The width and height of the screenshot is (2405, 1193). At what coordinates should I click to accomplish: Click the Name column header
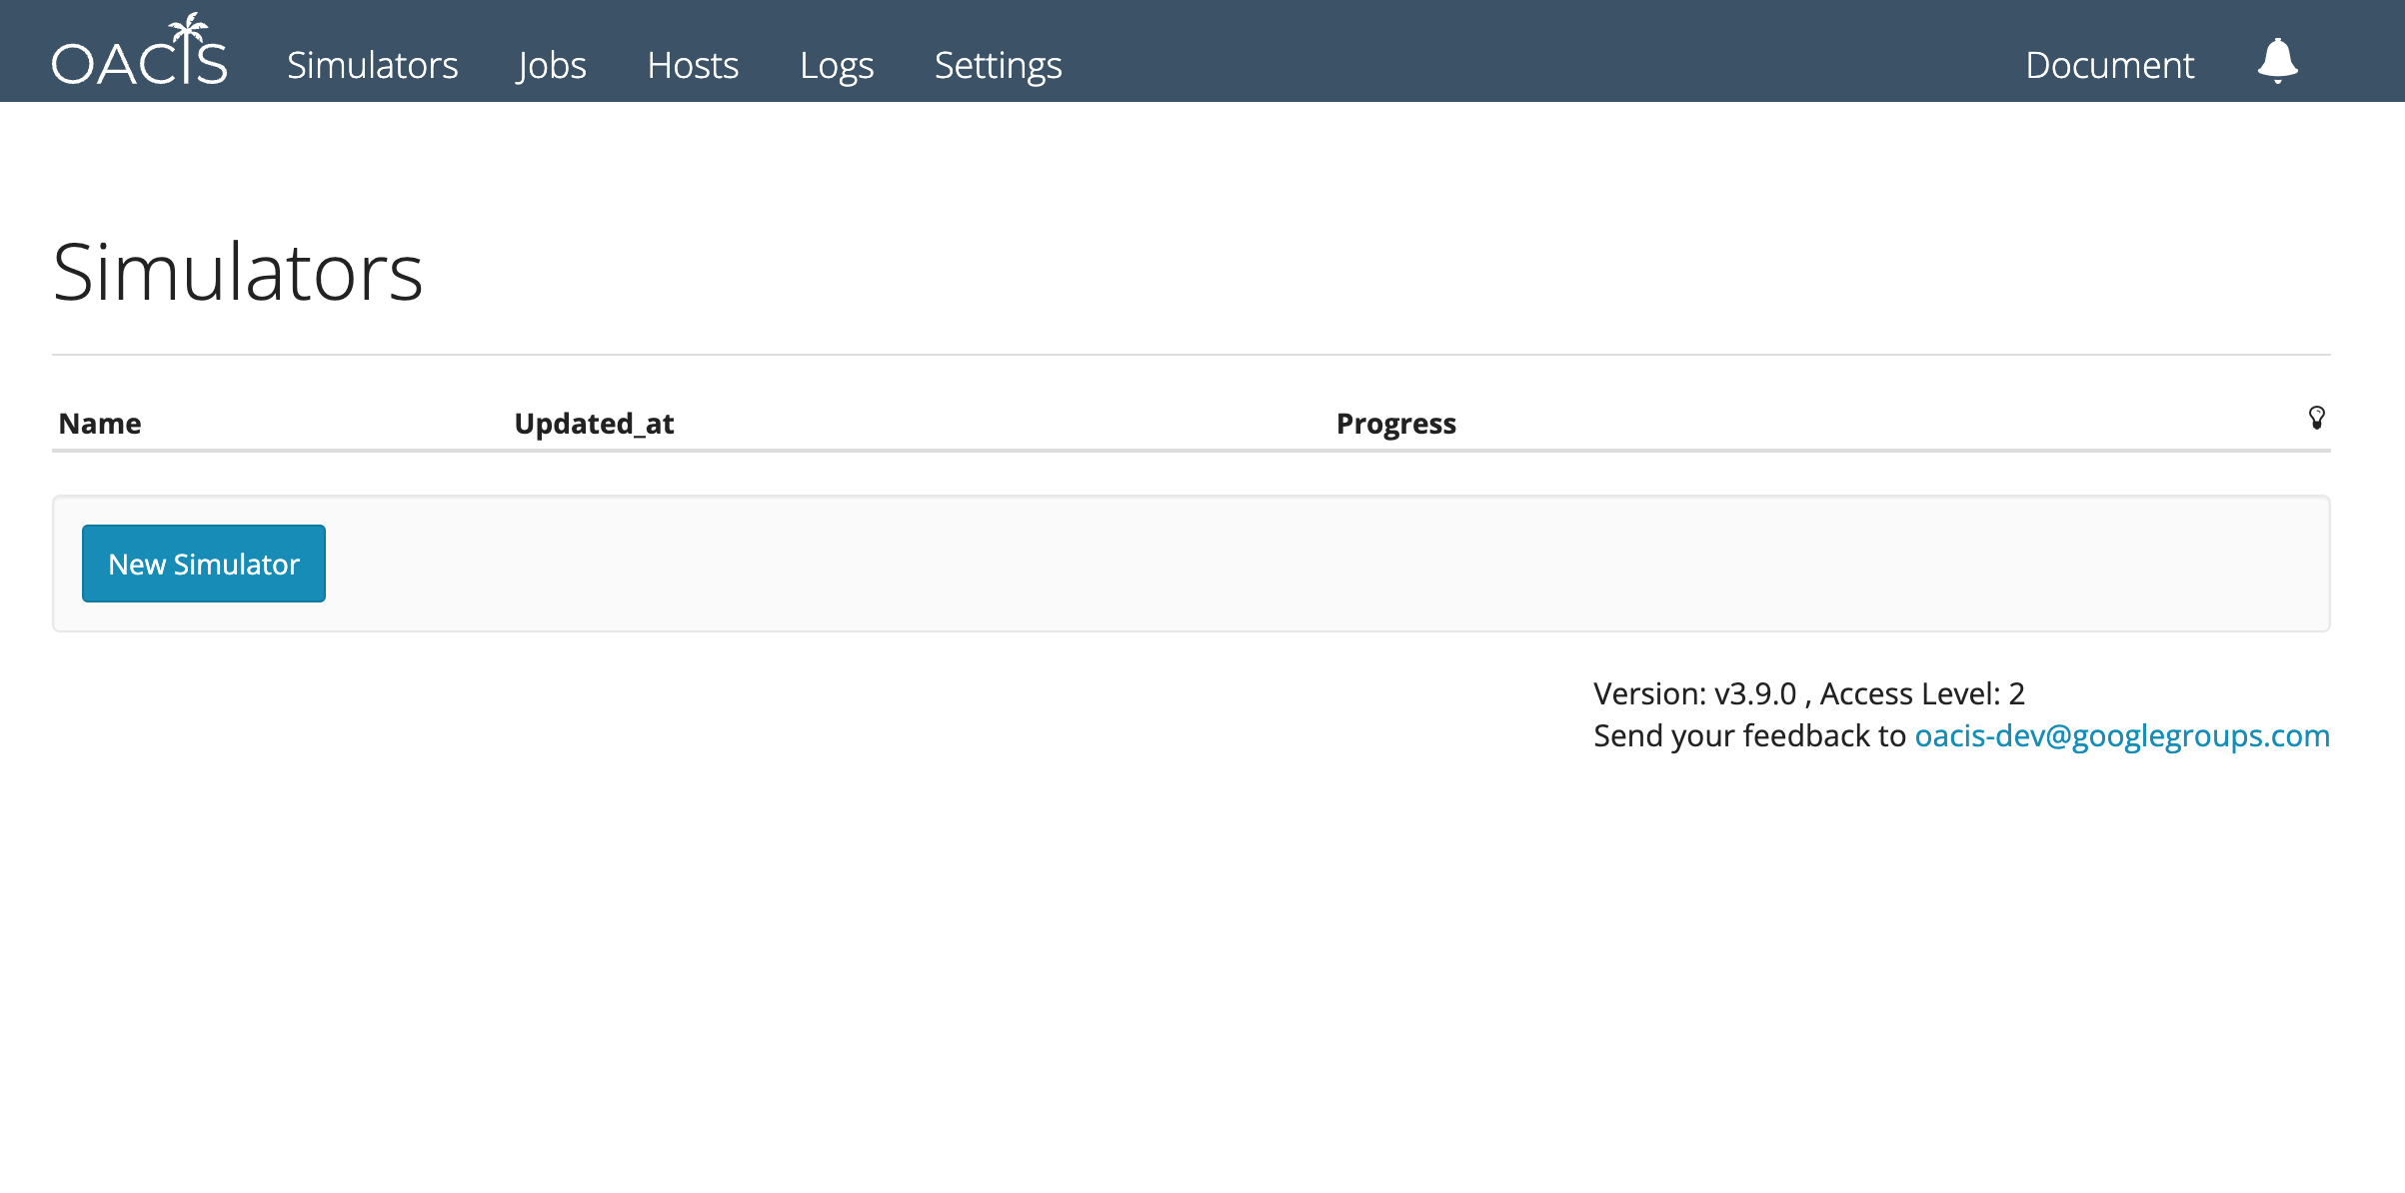pyautogui.click(x=100, y=424)
